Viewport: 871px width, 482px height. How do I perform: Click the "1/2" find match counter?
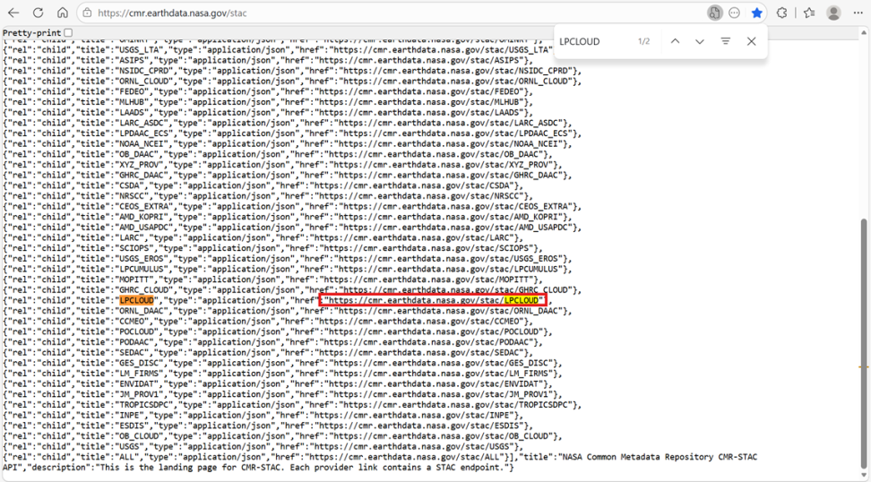pos(643,41)
